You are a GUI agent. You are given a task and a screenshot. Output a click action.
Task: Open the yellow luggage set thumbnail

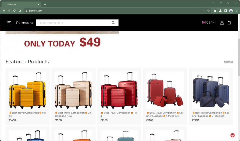click(27, 90)
